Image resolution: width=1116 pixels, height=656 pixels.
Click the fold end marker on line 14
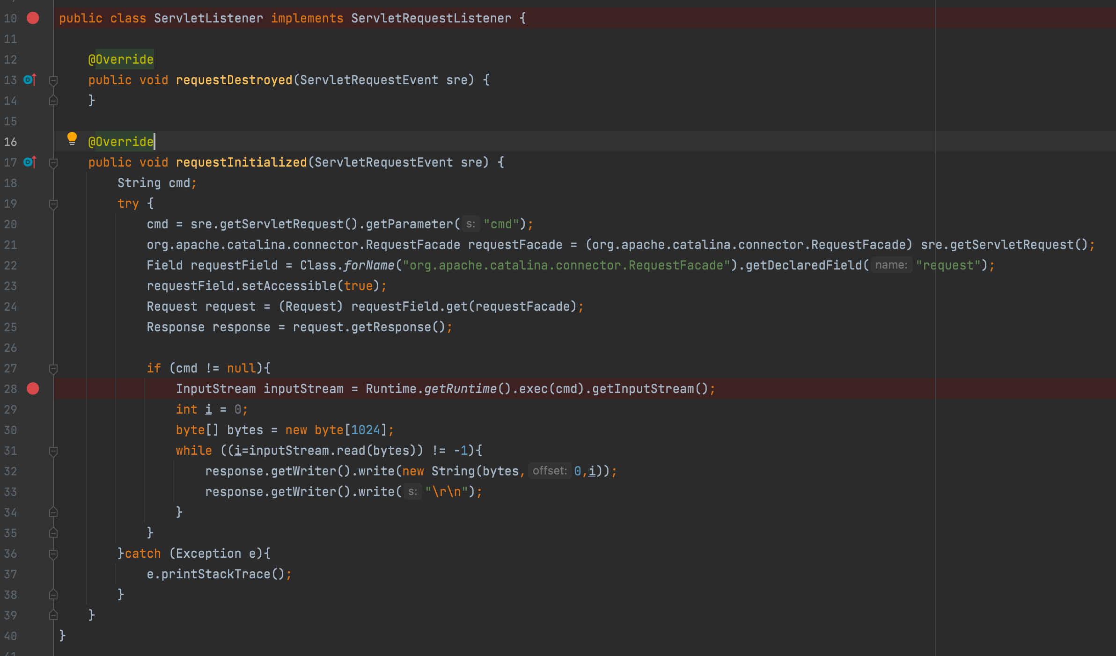pos(53,101)
